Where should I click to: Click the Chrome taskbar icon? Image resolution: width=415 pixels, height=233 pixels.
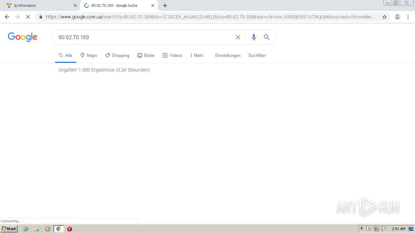(58, 229)
